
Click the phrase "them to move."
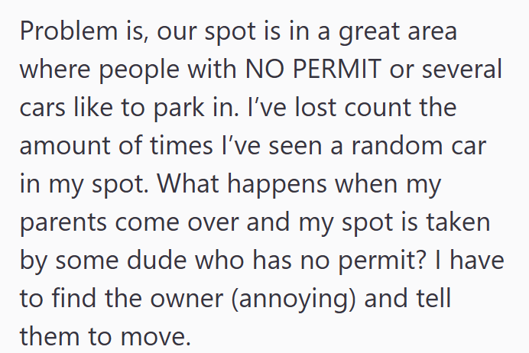tap(105, 337)
